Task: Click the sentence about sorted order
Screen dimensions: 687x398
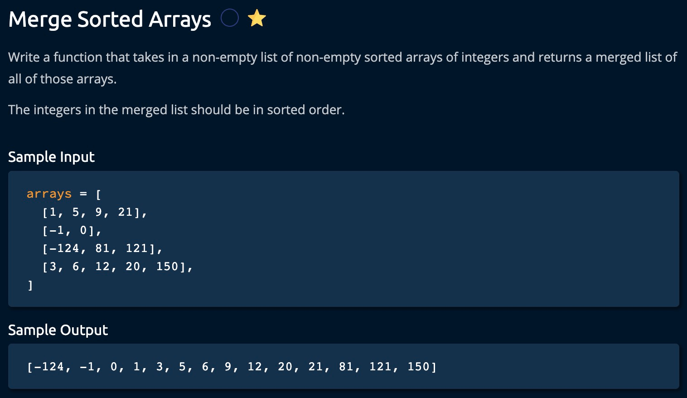Action: click(x=176, y=110)
